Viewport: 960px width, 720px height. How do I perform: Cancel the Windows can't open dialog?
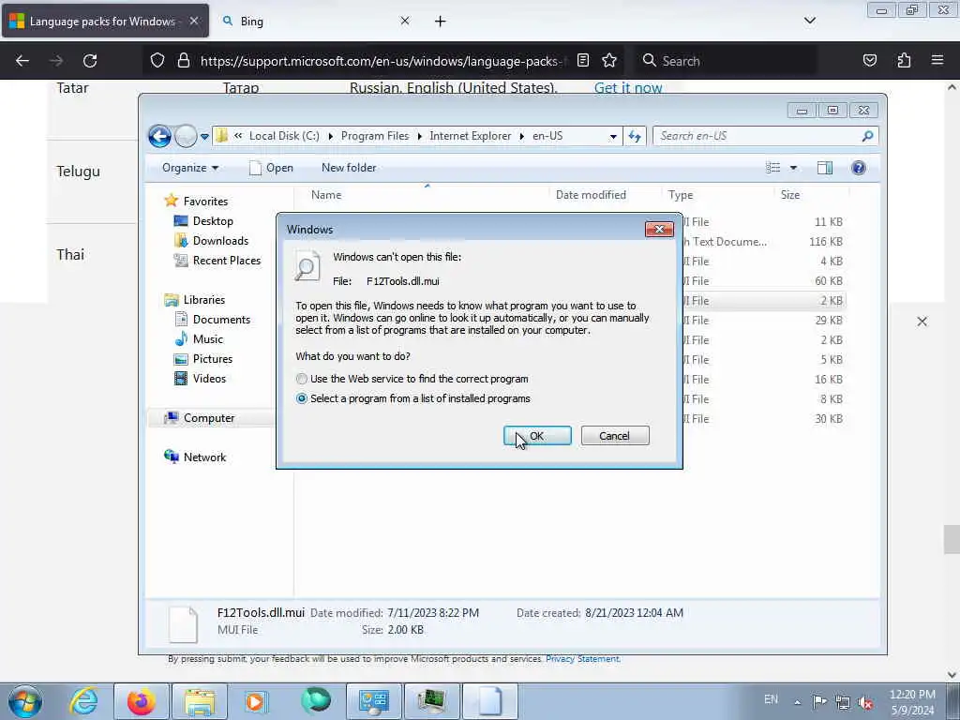click(615, 436)
